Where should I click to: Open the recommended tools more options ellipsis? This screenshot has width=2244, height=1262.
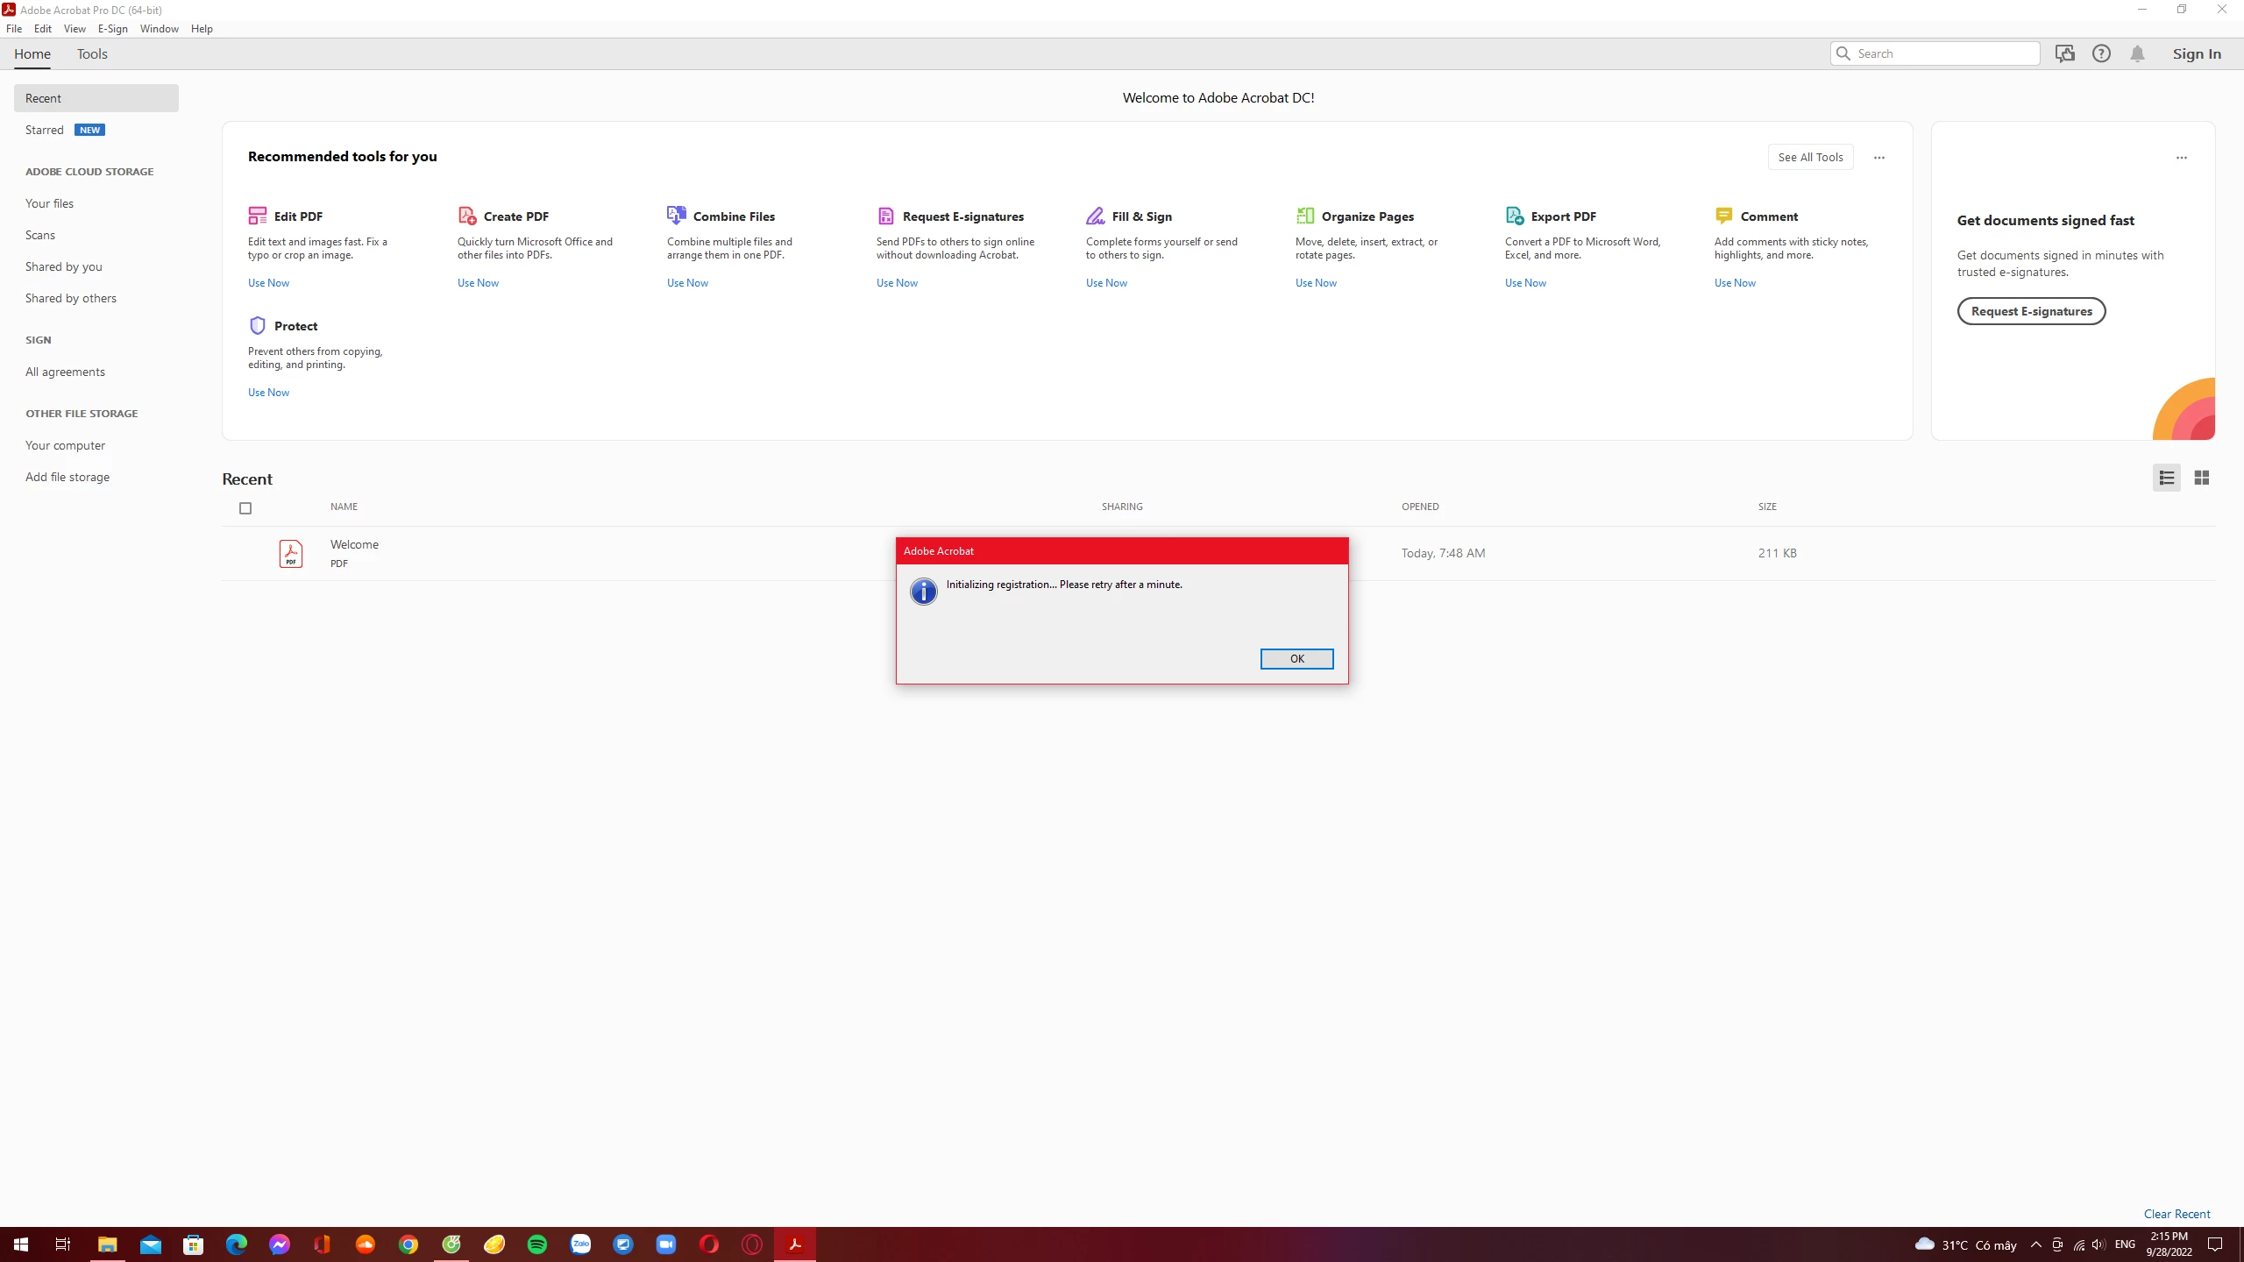tap(1878, 158)
